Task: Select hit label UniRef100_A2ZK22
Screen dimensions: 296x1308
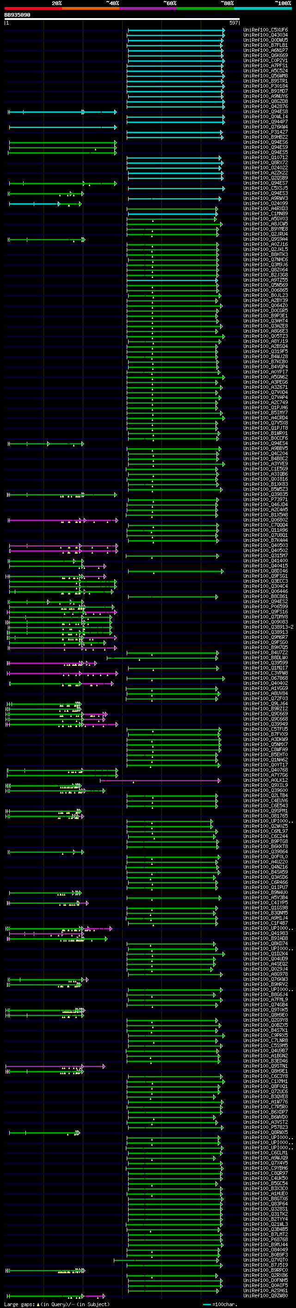Action: tap(265, 173)
